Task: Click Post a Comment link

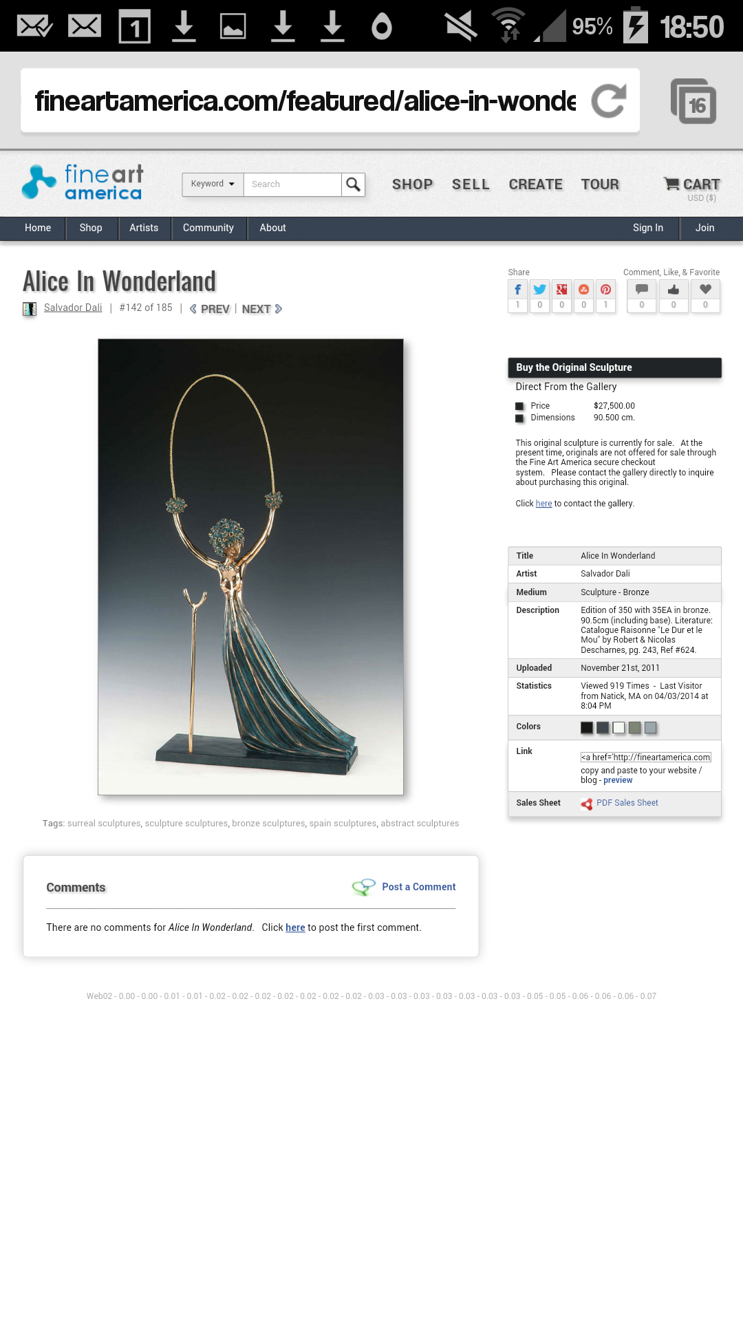Action: (419, 887)
